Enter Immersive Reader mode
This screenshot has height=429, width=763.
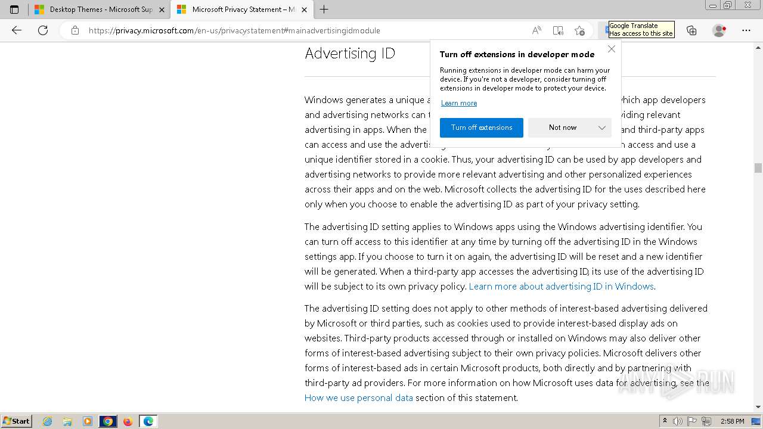pyautogui.click(x=558, y=30)
